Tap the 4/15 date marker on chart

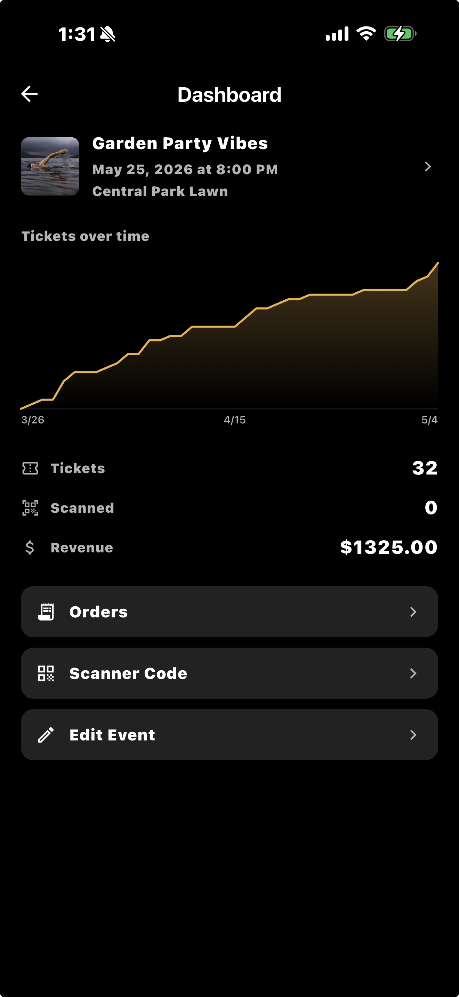pos(234,420)
